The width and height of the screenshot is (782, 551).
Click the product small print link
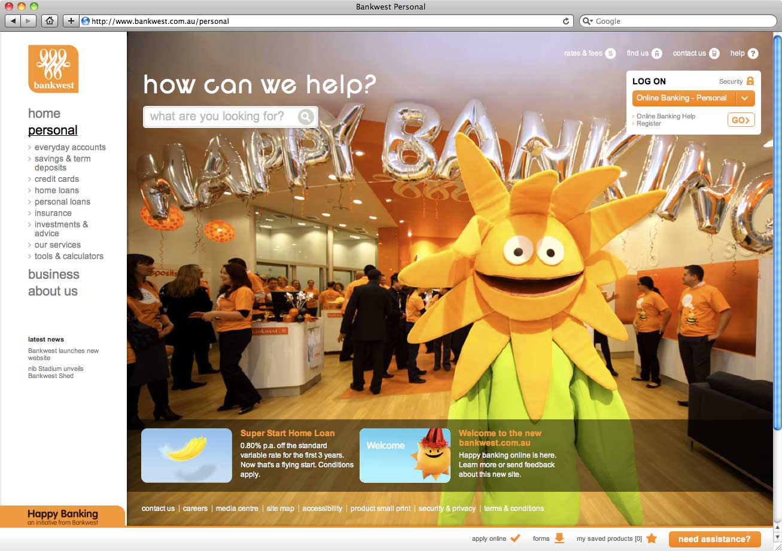coord(381,509)
